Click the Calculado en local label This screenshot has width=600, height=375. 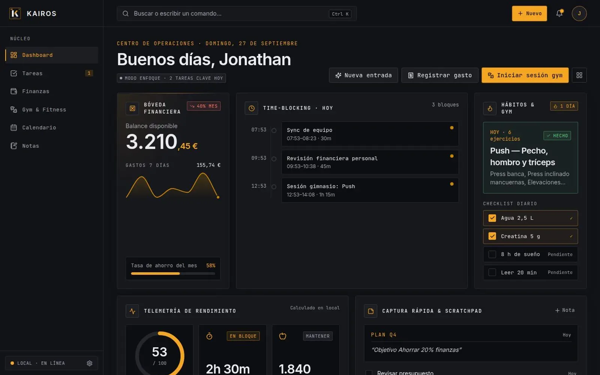315,308
